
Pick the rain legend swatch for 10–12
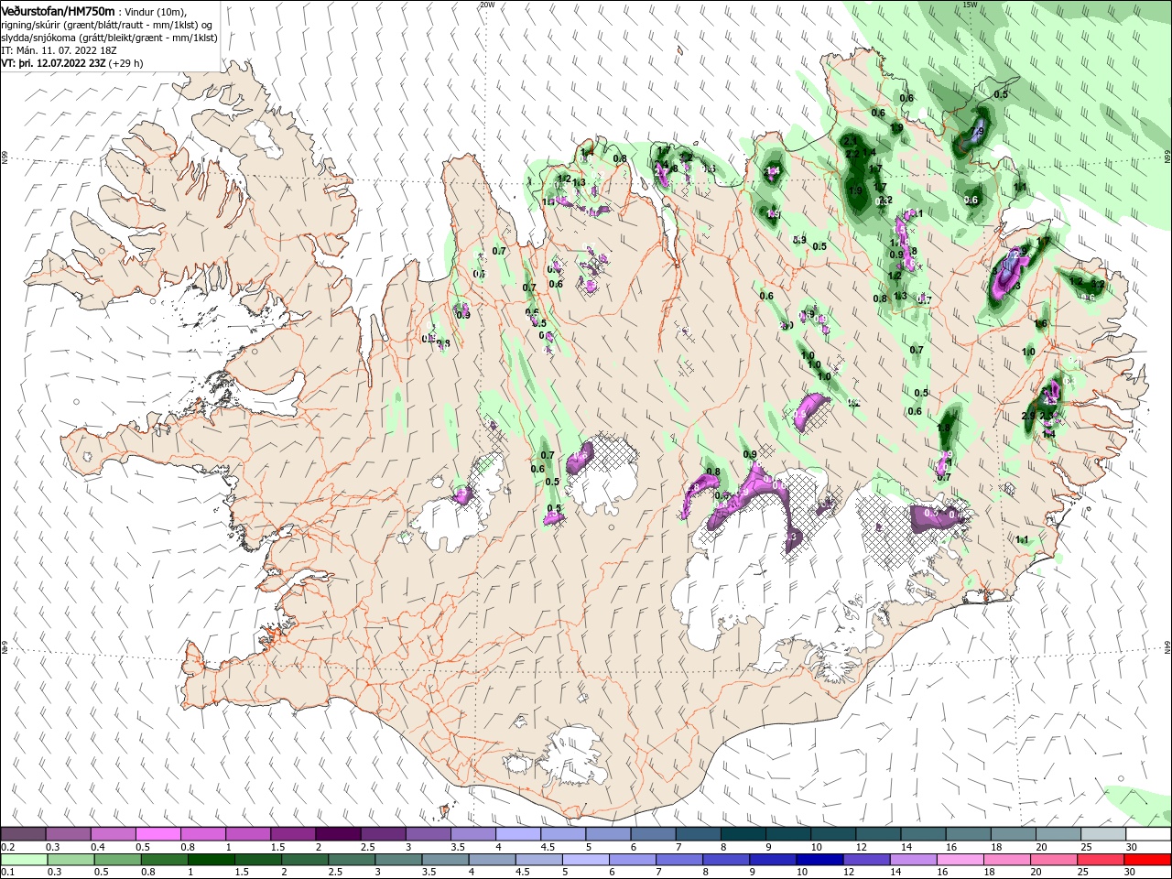coord(821,860)
